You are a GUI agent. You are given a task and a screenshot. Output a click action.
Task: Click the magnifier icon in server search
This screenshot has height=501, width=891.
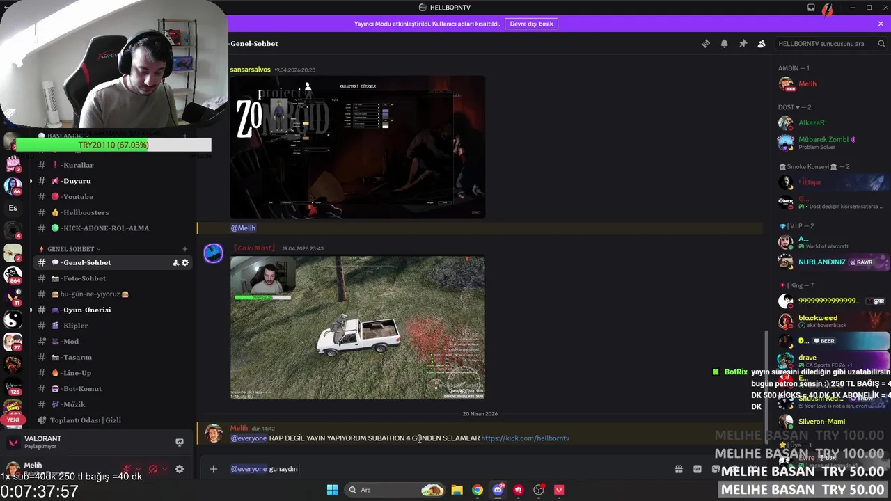[x=881, y=43]
